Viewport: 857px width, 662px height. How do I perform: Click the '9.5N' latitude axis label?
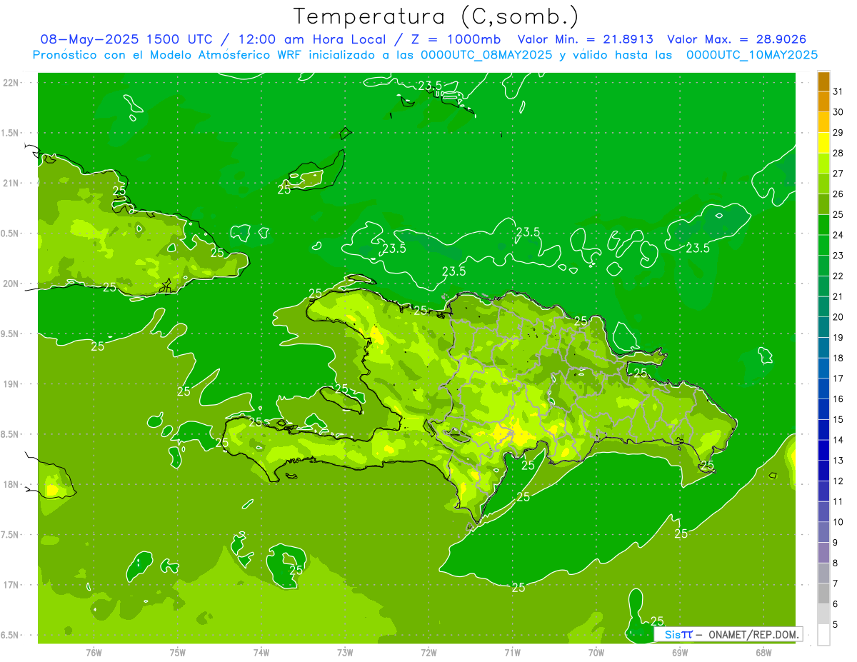pyautogui.click(x=11, y=333)
